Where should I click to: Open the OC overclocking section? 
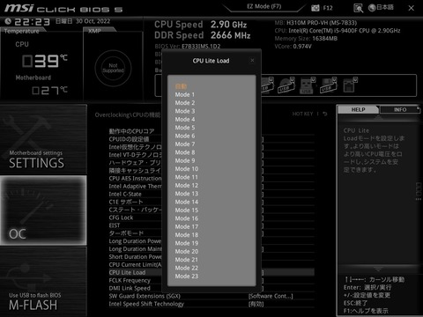[43, 210]
